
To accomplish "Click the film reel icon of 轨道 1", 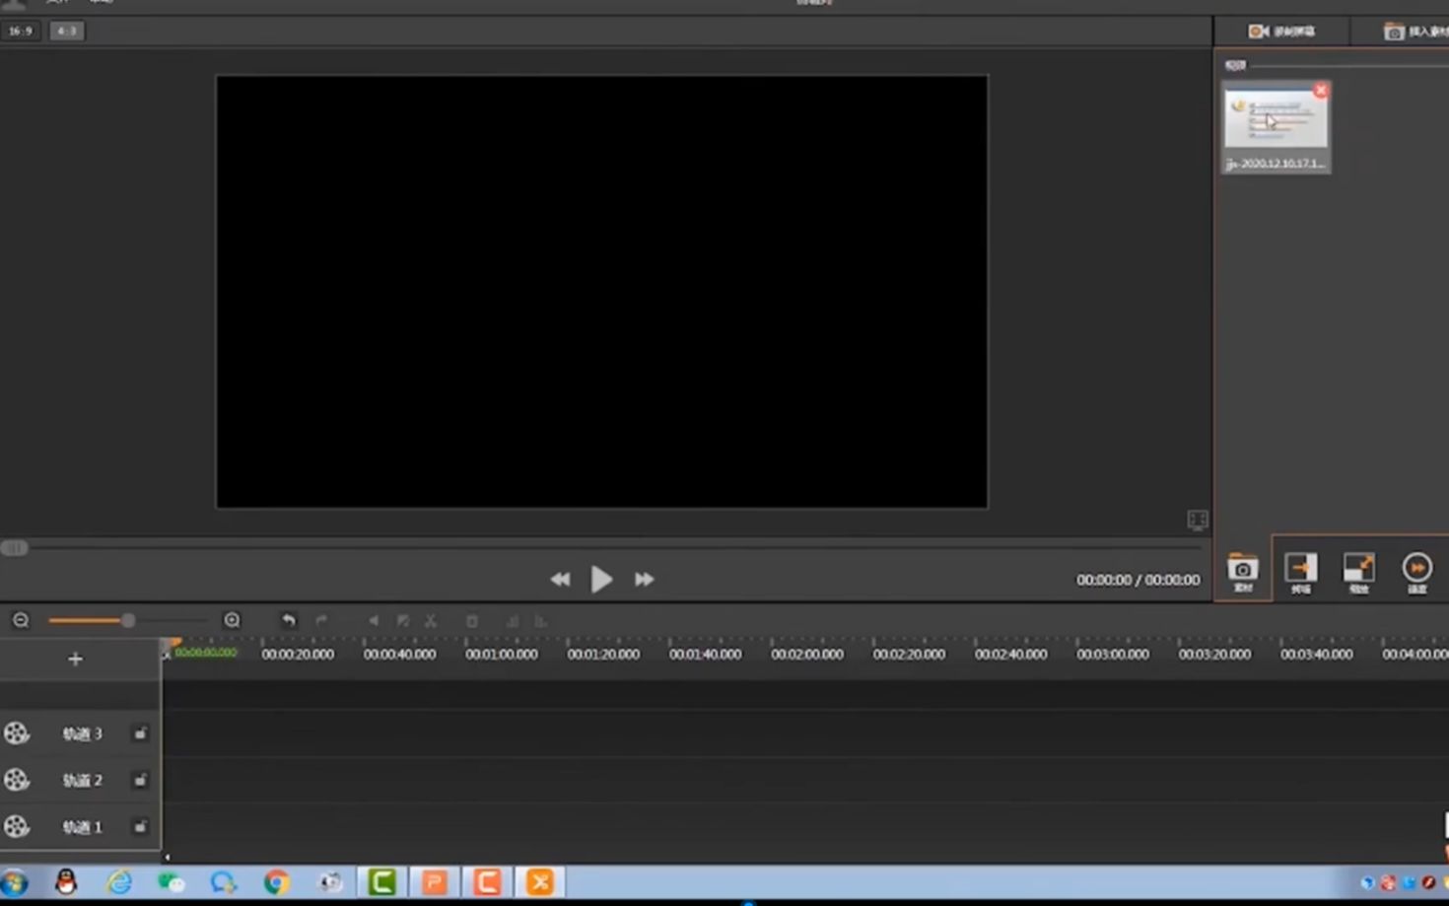I will click(x=16, y=826).
